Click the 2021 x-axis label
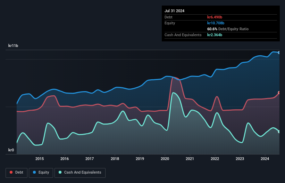Image resolution: width=285 pixels, height=183 pixels. pos(190,159)
